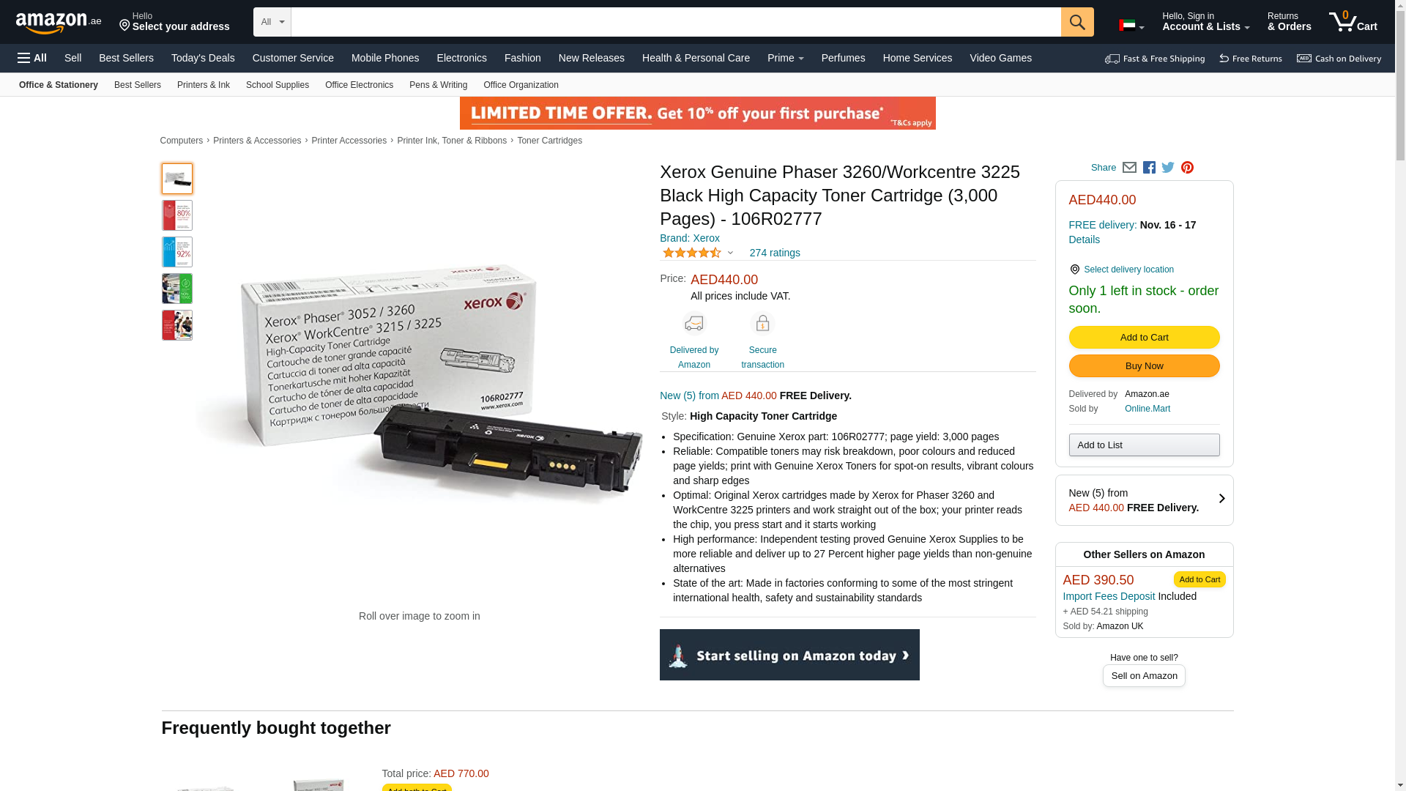Open Account & Lists dropdown
Screen dimensions: 1406x791
click(x=1205, y=22)
